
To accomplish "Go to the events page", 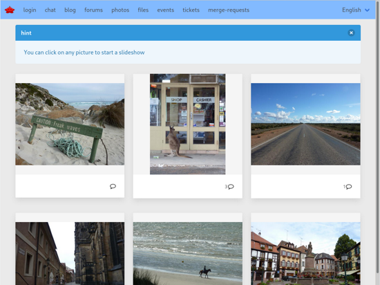I will click(x=166, y=10).
